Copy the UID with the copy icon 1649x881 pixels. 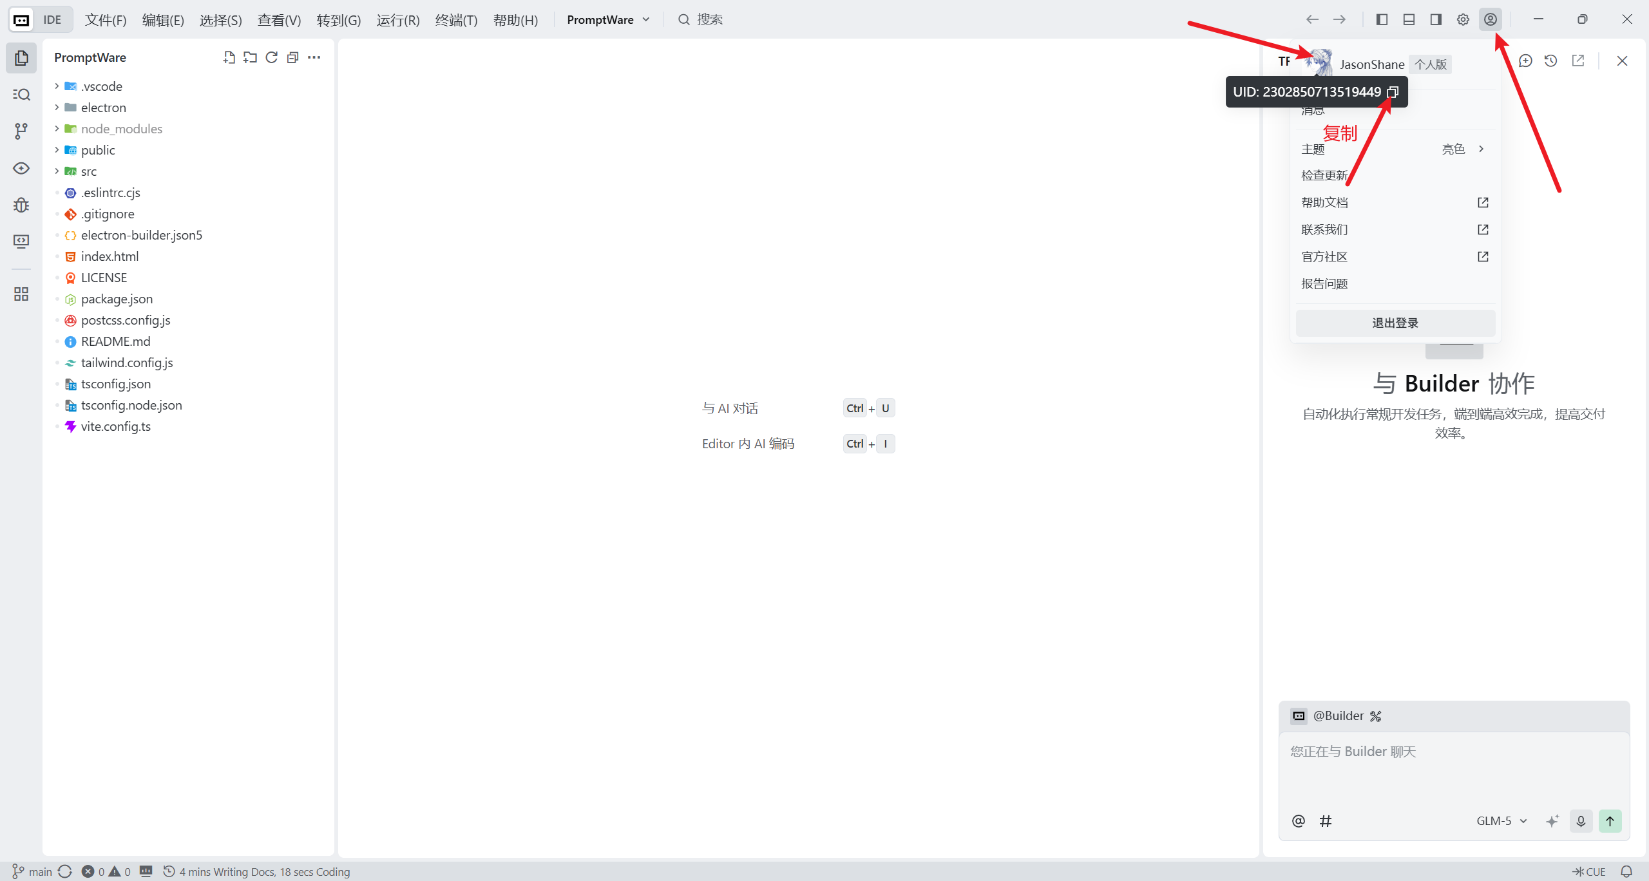click(1393, 92)
